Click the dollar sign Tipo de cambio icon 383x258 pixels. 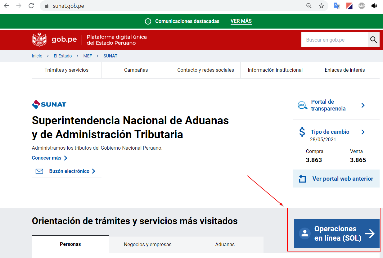[302, 132]
